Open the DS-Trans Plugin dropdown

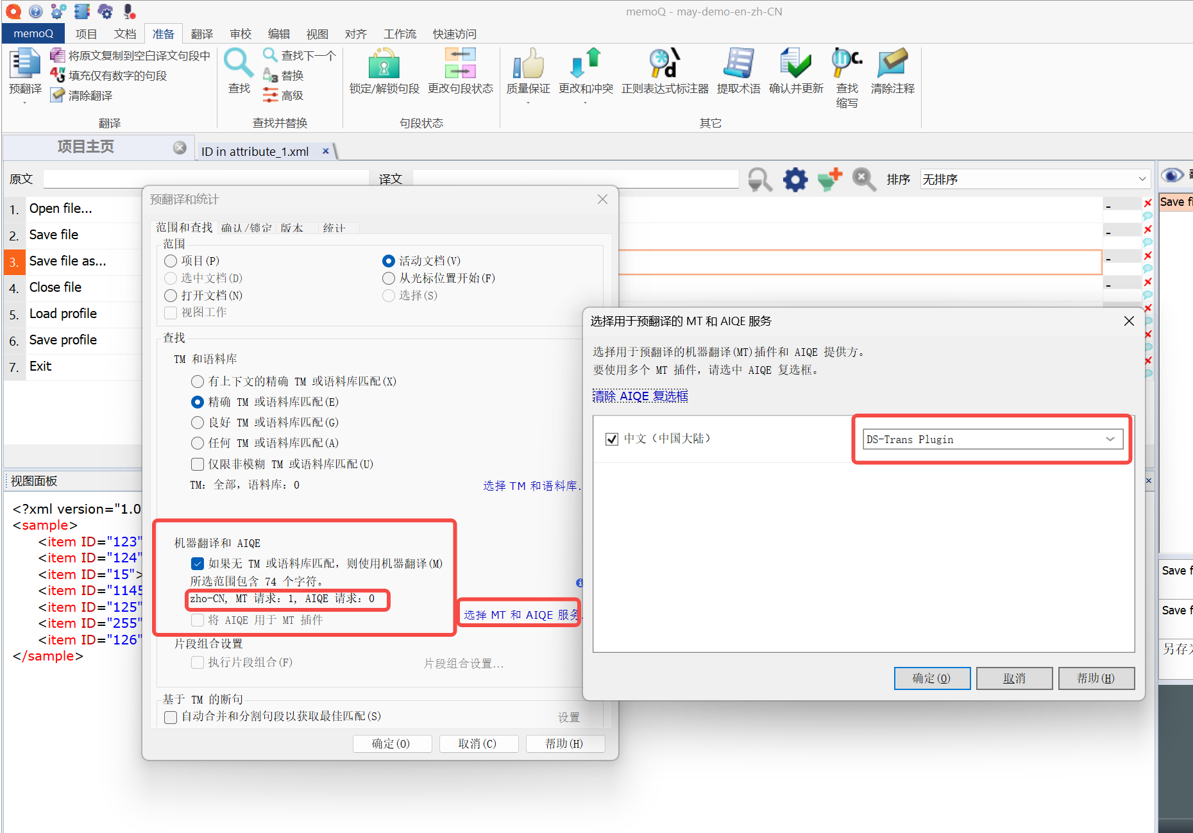click(992, 439)
